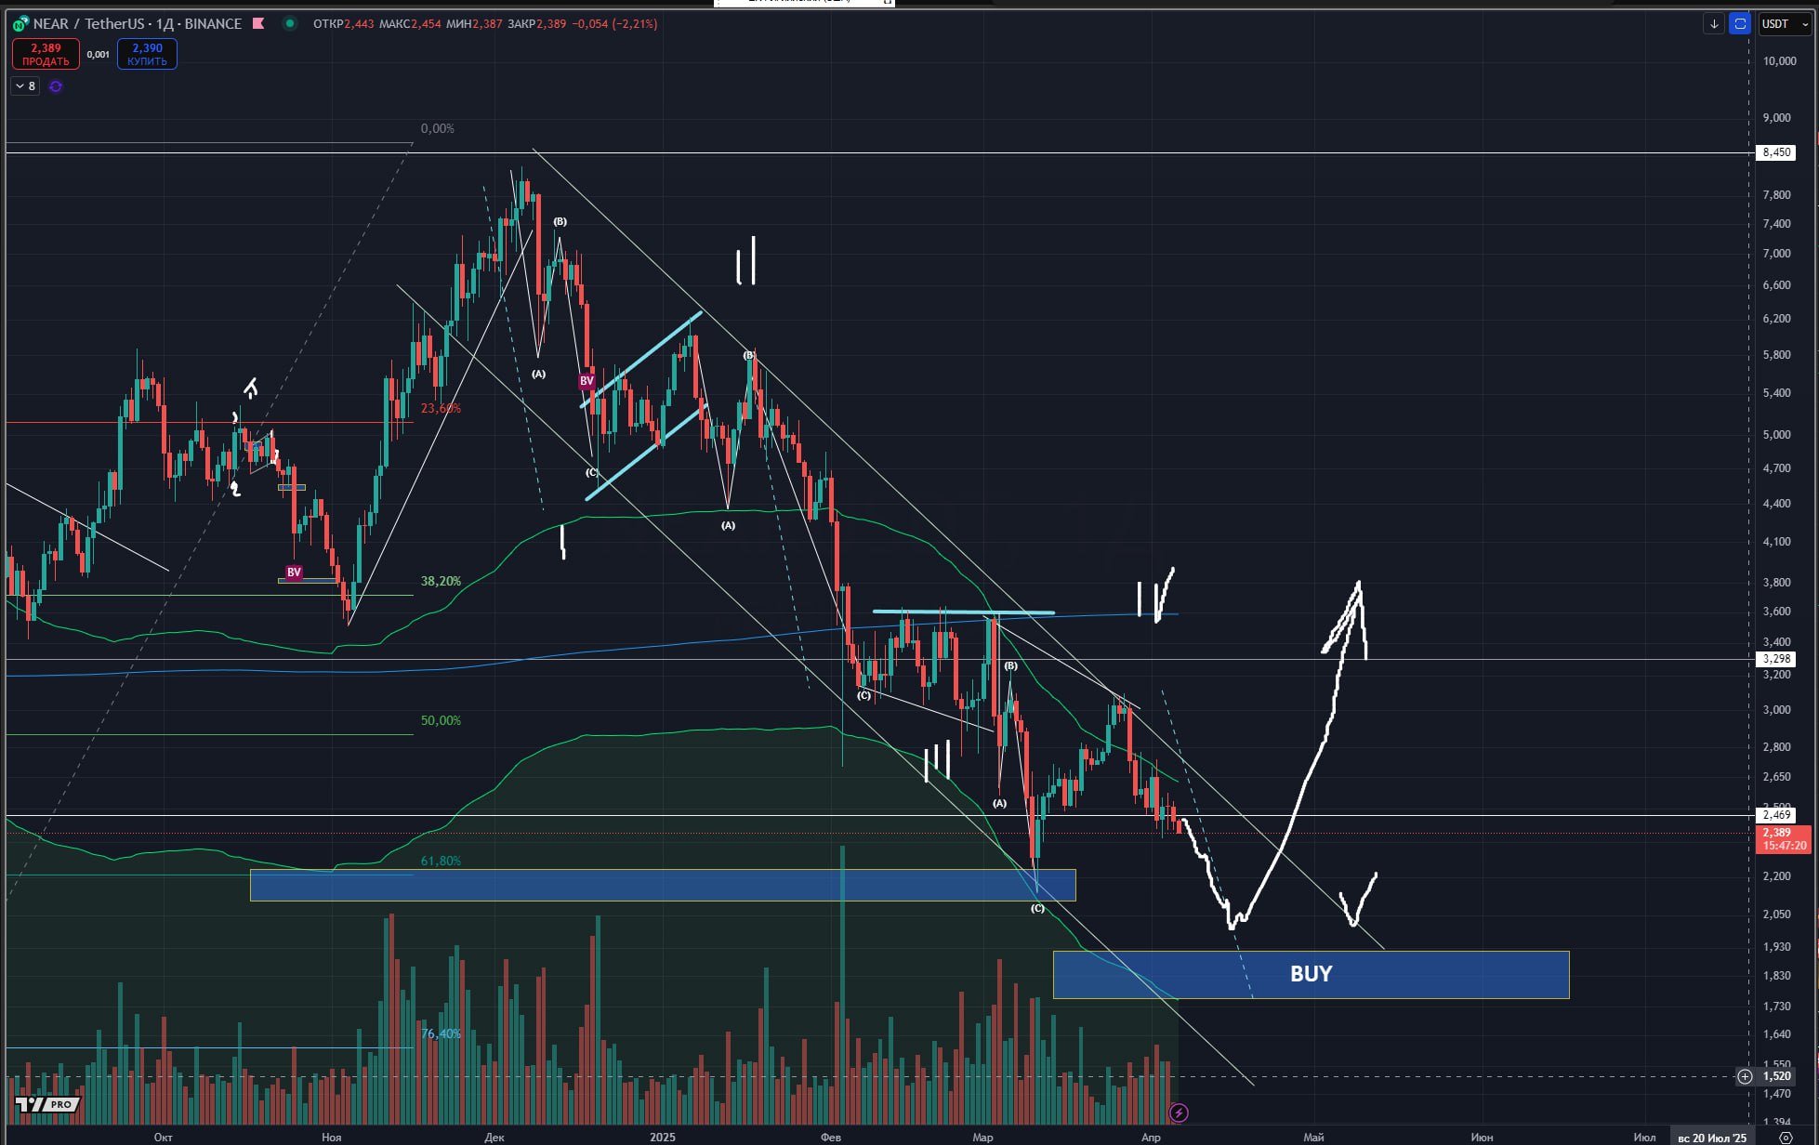Click the 2,200 price axis label

1776,876
